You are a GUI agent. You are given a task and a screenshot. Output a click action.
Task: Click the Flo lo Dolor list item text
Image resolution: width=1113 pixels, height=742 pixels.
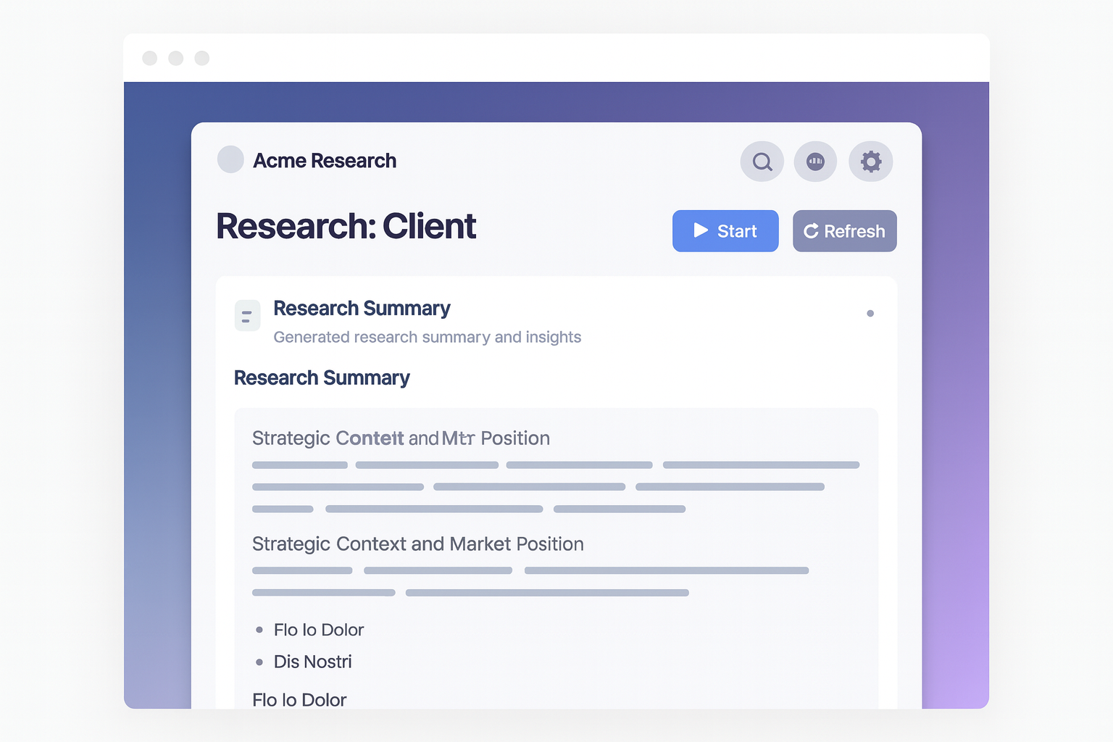pos(319,629)
